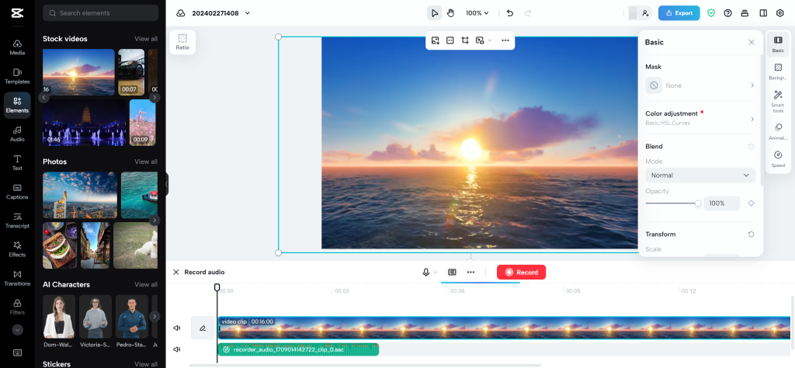Open the Ratio settings
Image resolution: width=795 pixels, height=368 pixels.
(x=182, y=42)
